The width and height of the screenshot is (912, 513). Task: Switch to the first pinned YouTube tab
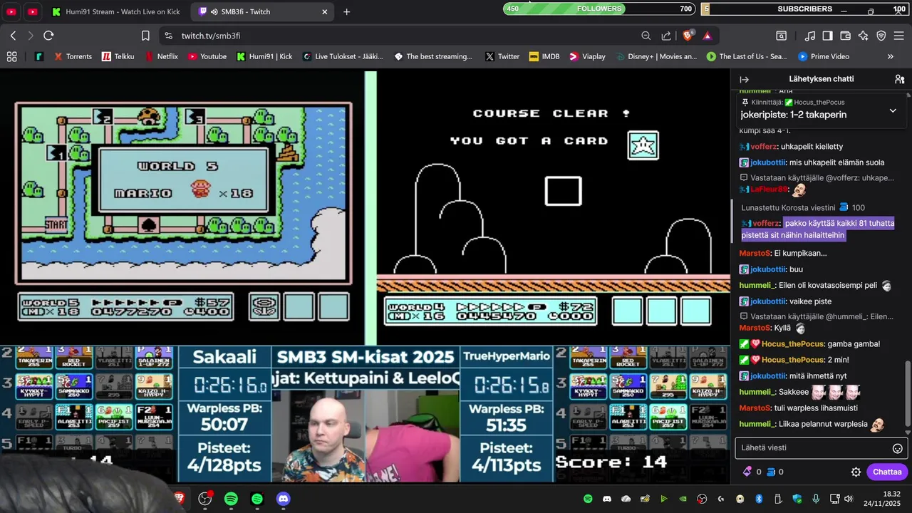click(x=12, y=11)
